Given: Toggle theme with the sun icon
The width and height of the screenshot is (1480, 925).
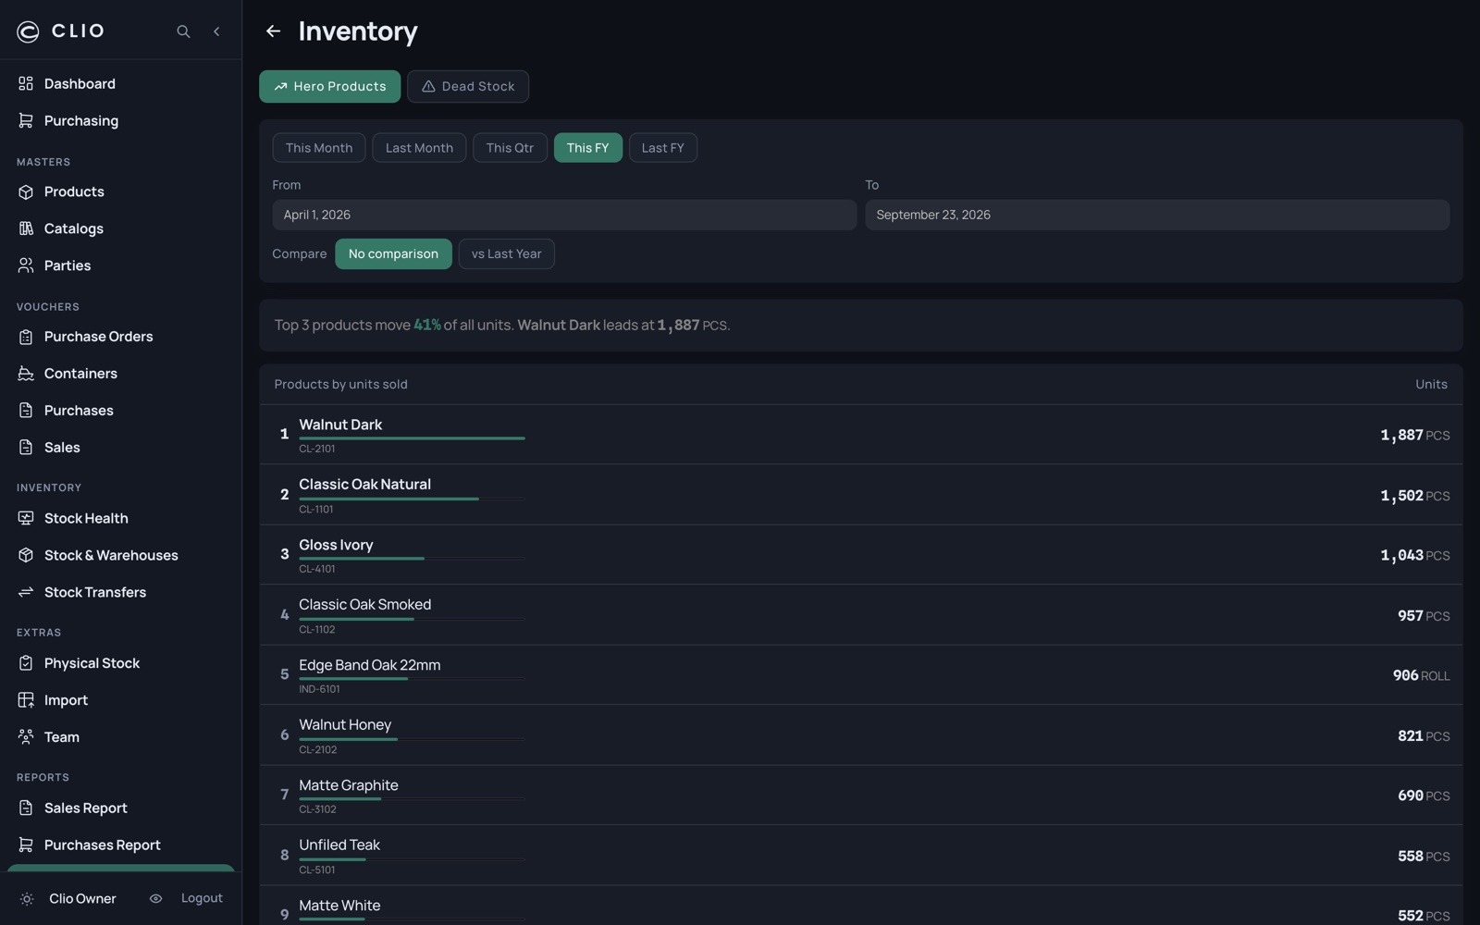Looking at the screenshot, I should (x=27, y=899).
